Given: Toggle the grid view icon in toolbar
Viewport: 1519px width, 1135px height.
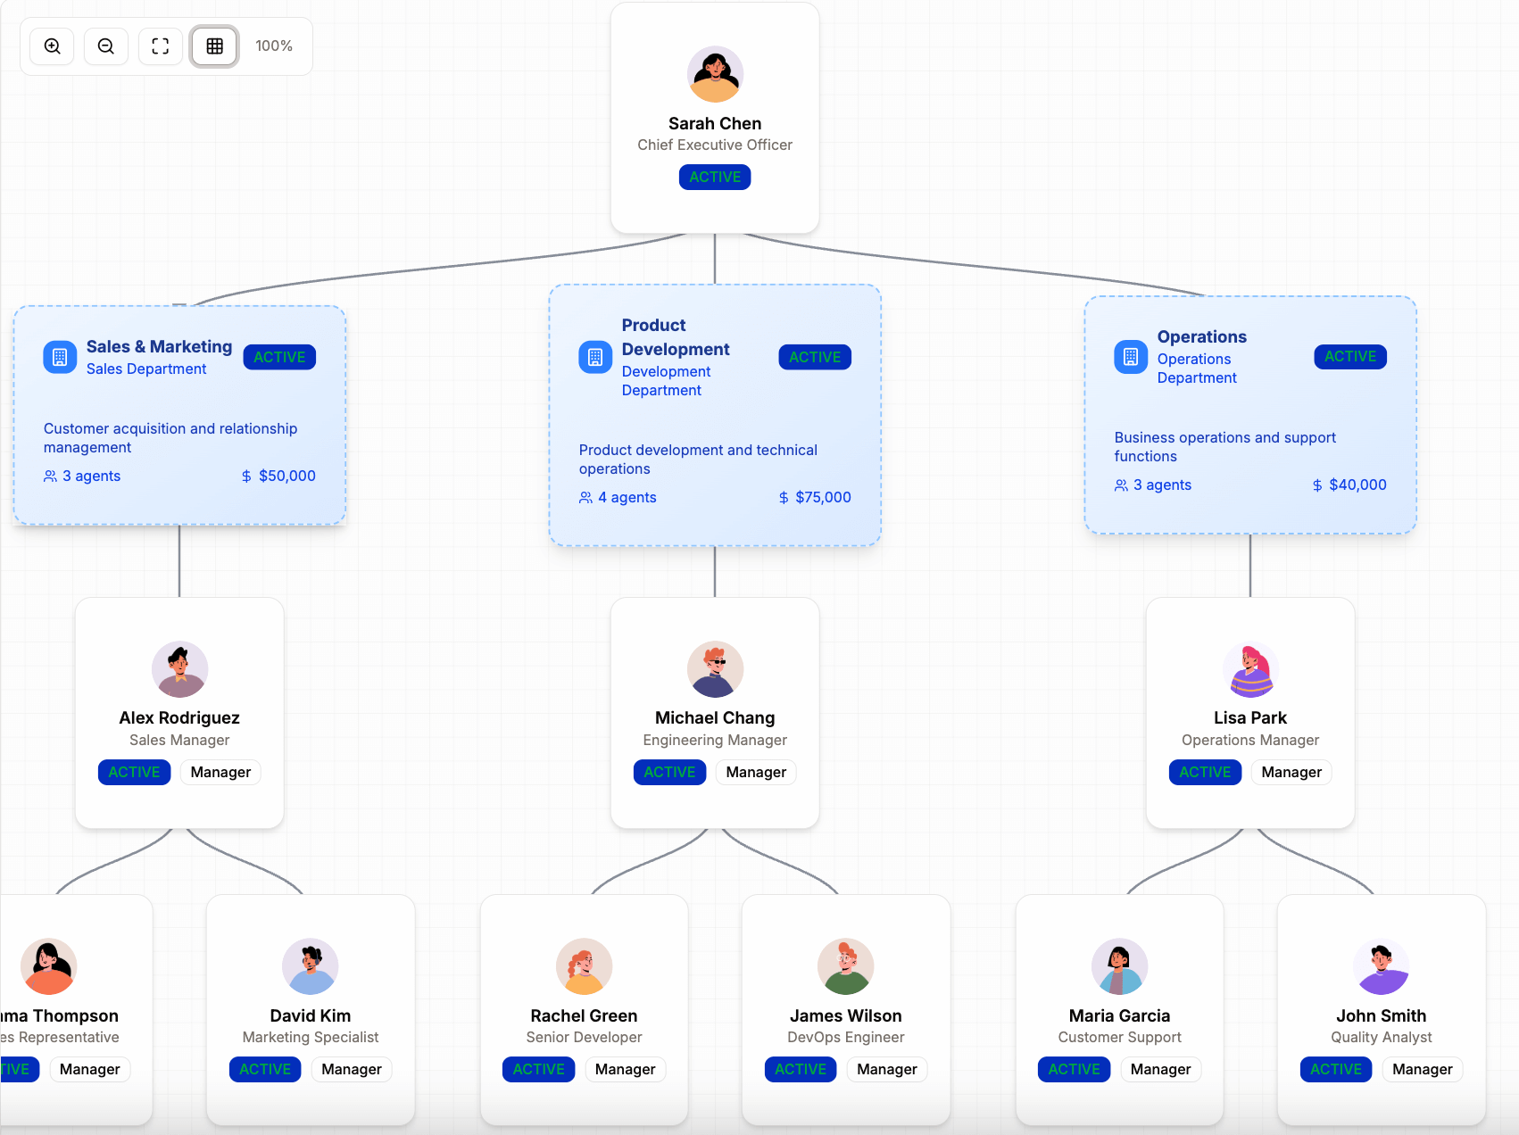Looking at the screenshot, I should click(x=214, y=46).
